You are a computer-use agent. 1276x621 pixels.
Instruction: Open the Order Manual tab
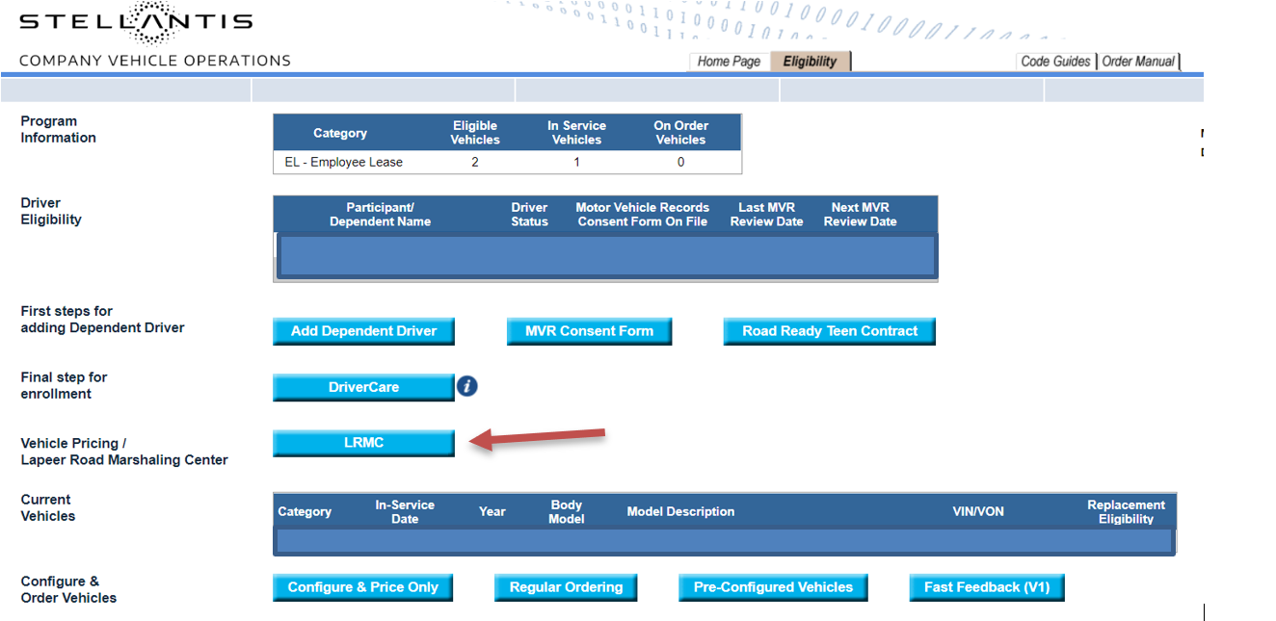(x=1138, y=62)
